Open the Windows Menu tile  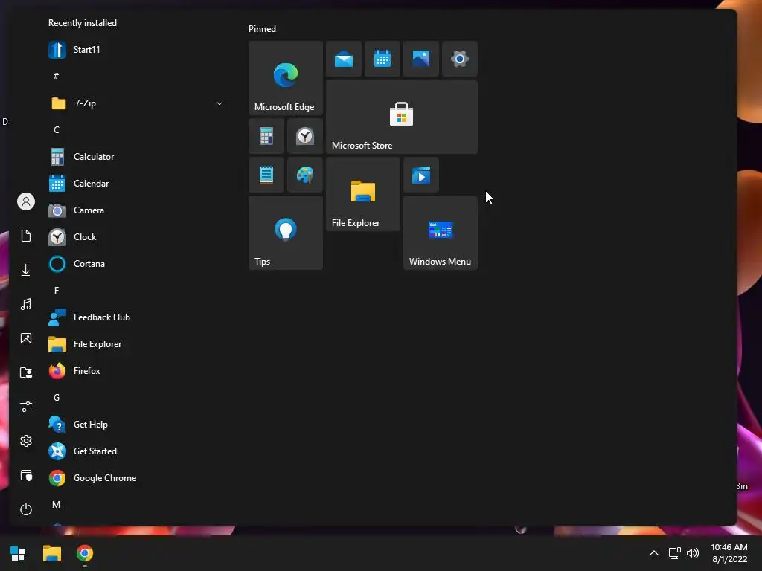[441, 233]
